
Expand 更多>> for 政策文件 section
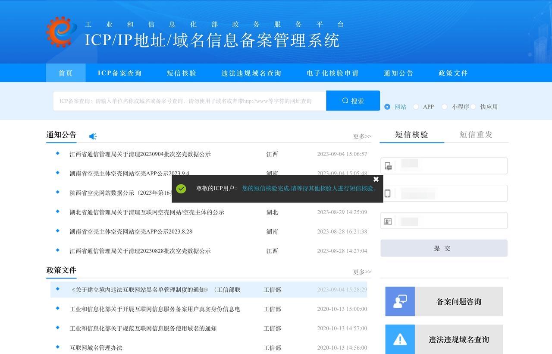coord(362,272)
